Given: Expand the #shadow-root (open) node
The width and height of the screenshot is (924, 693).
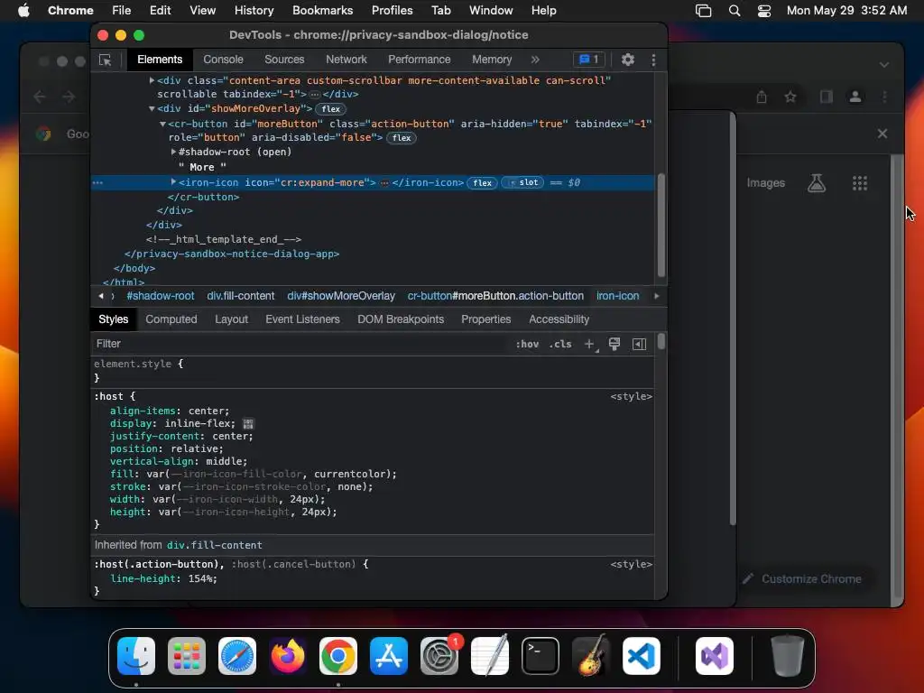Looking at the screenshot, I should pos(173,152).
